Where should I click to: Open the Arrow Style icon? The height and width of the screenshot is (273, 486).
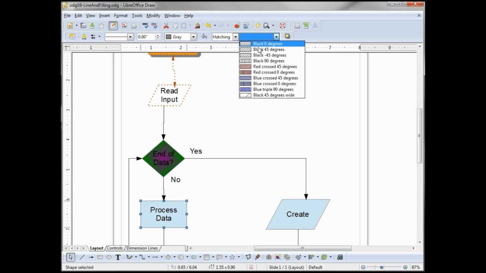point(93,37)
